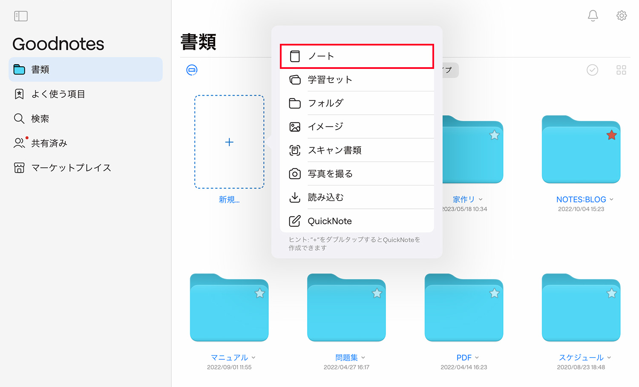The image size is (639, 387).
Task: Click the picture icon beside イメージ
Action: (x=295, y=127)
